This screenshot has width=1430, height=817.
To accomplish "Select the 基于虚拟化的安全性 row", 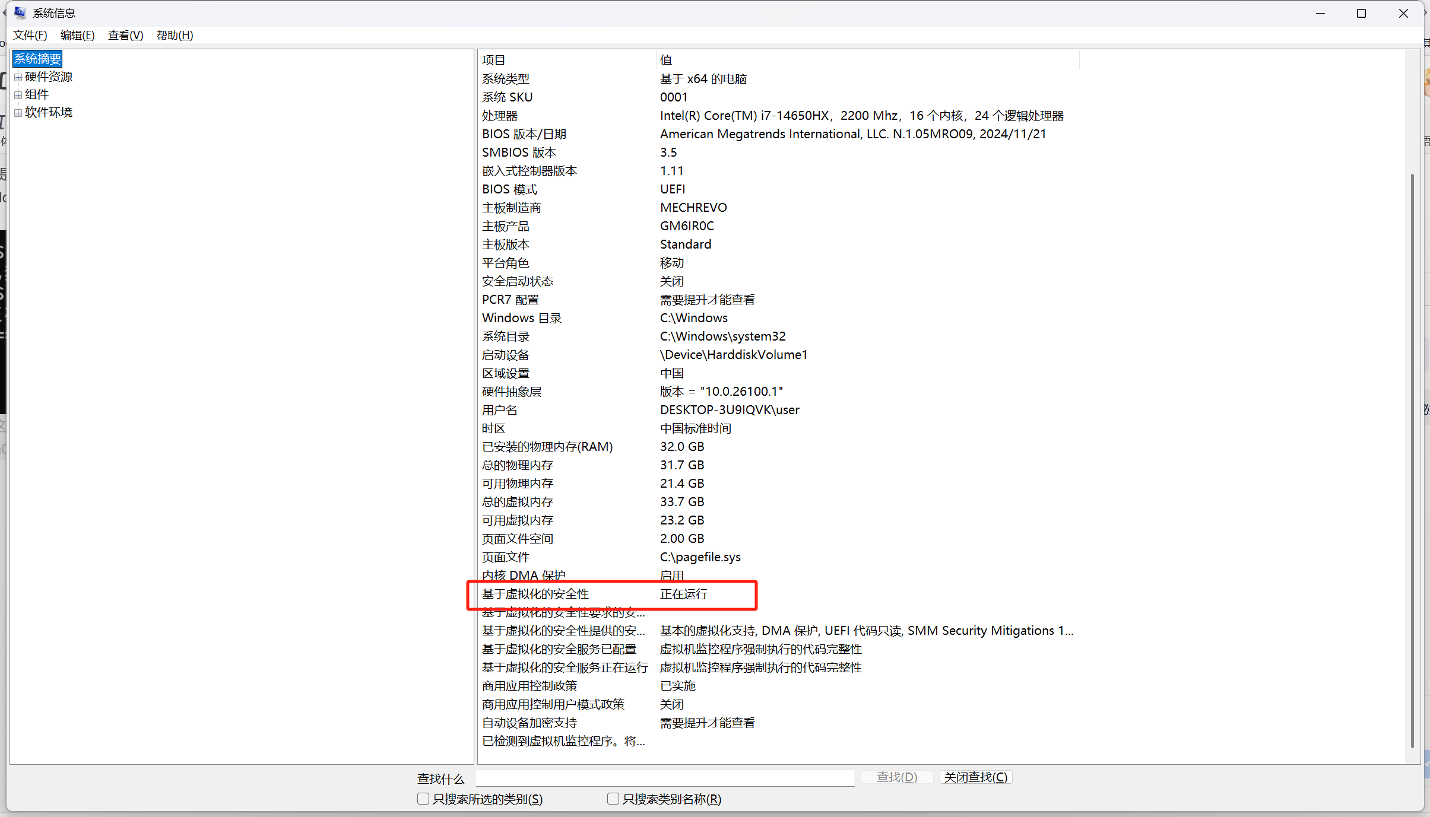I will coord(535,594).
